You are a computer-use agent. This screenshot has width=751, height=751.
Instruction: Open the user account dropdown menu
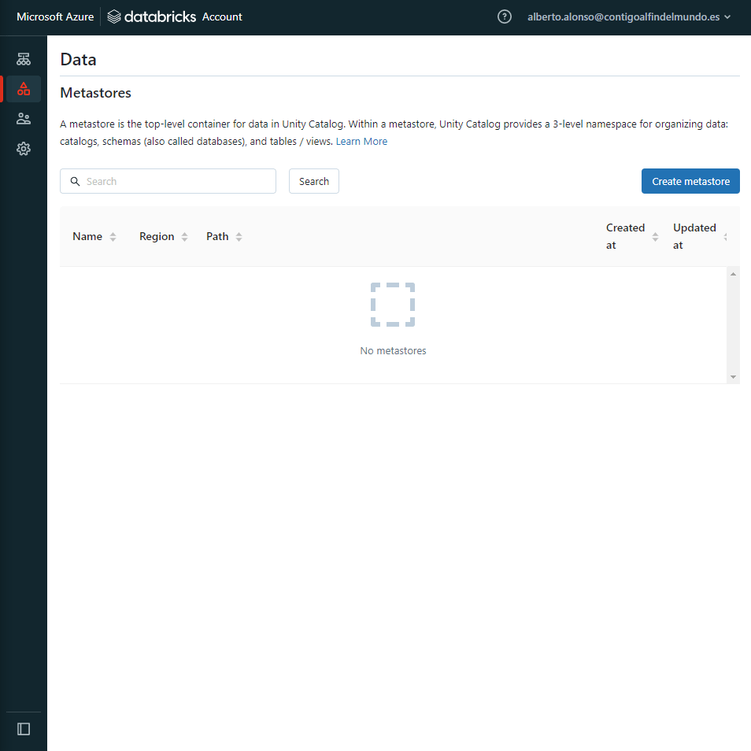629,17
